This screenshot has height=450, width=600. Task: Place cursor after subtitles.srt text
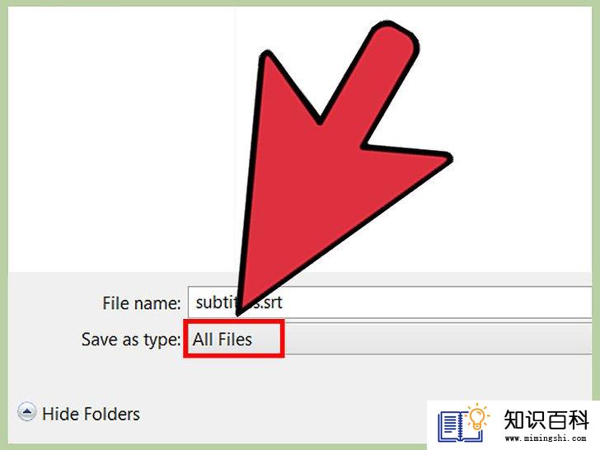click(284, 302)
